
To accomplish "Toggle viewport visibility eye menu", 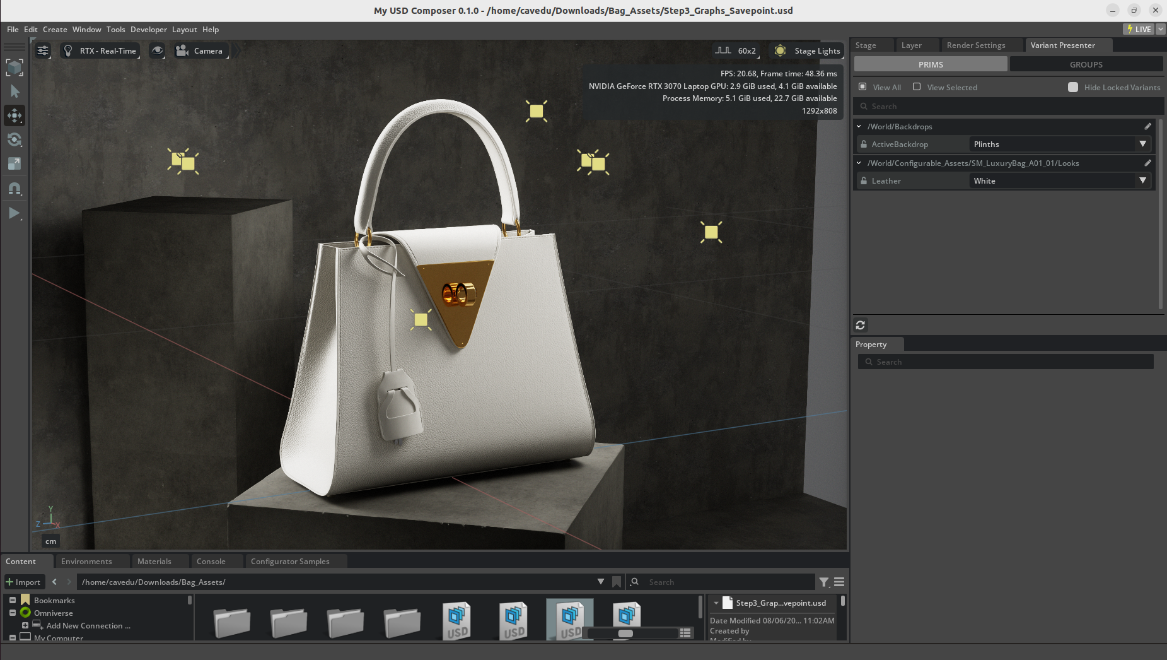I will tap(157, 50).
